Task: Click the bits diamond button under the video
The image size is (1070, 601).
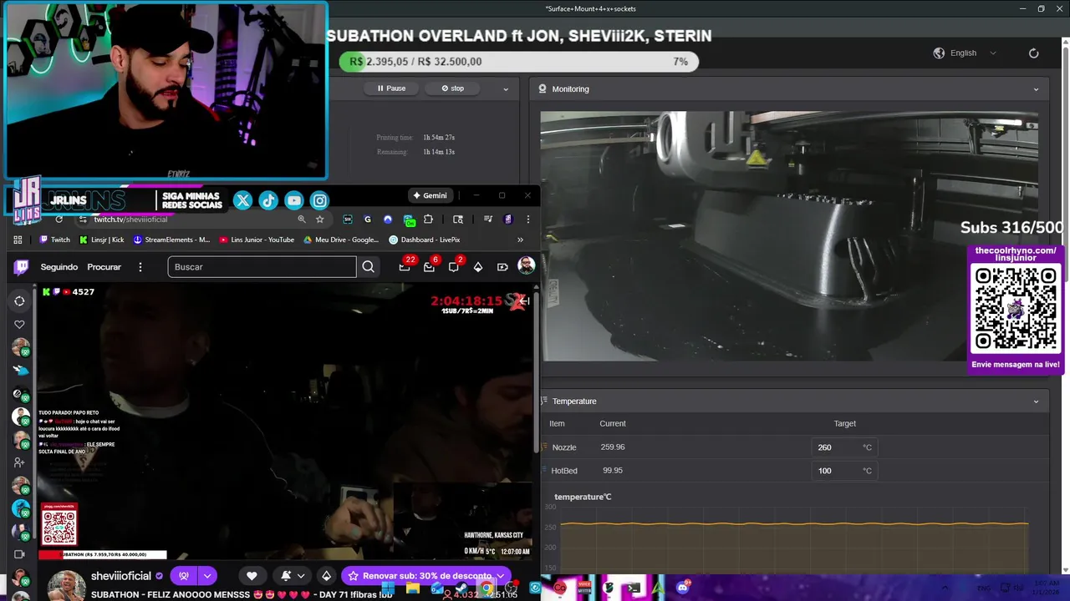Action: [x=326, y=576]
